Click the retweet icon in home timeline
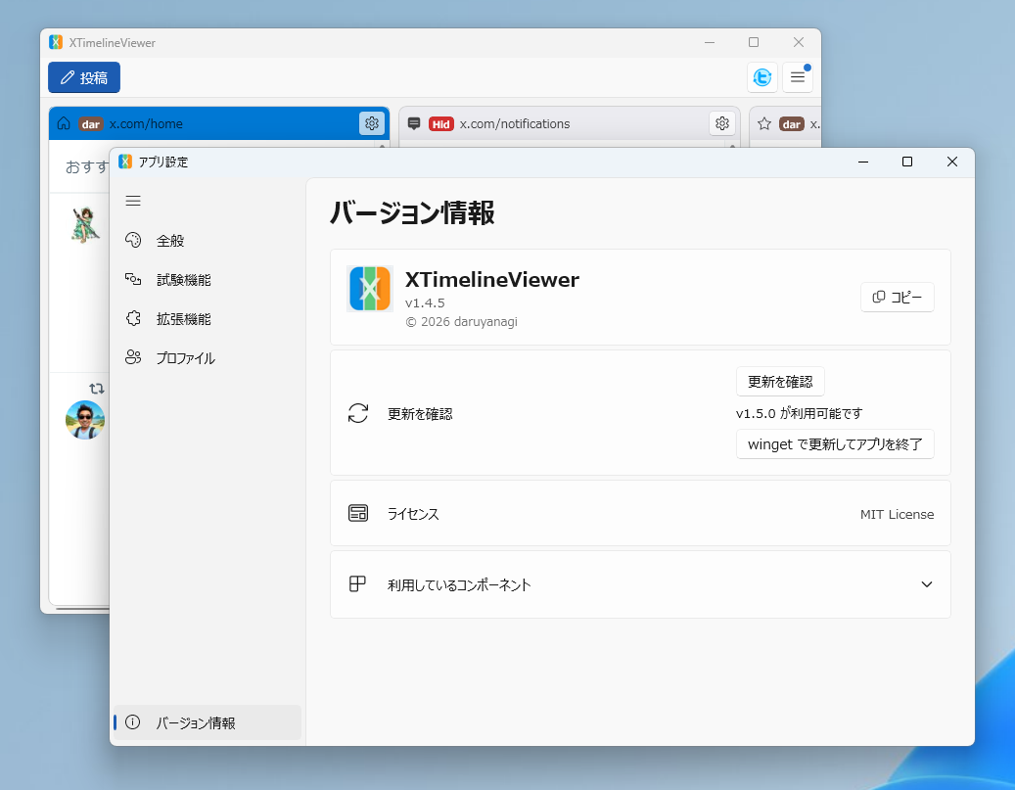Viewport: 1015px width, 790px height. [x=97, y=389]
